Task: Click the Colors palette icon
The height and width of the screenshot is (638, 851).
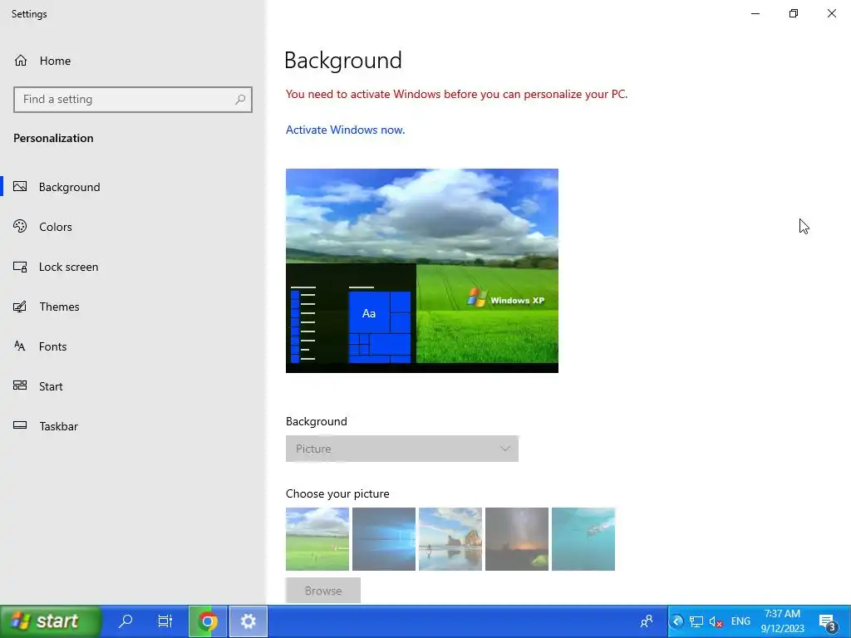Action: (x=20, y=226)
